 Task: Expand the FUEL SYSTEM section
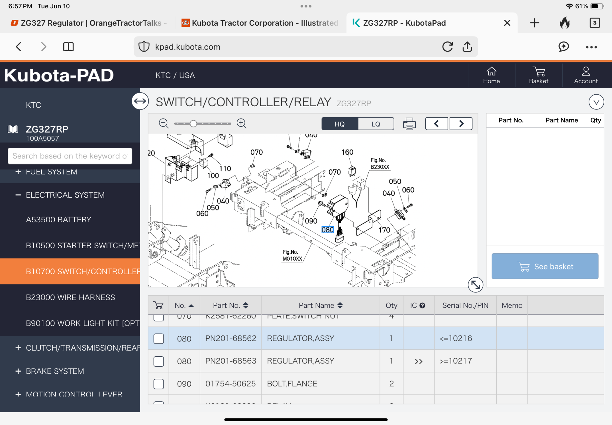(18, 172)
